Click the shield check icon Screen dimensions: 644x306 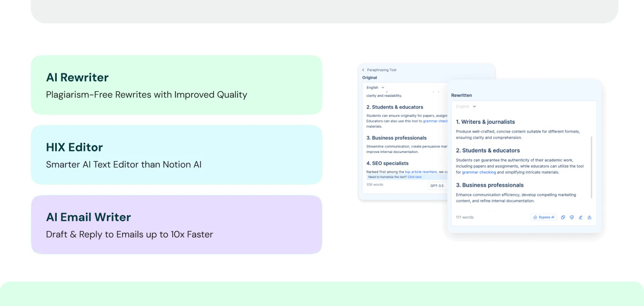point(571,217)
